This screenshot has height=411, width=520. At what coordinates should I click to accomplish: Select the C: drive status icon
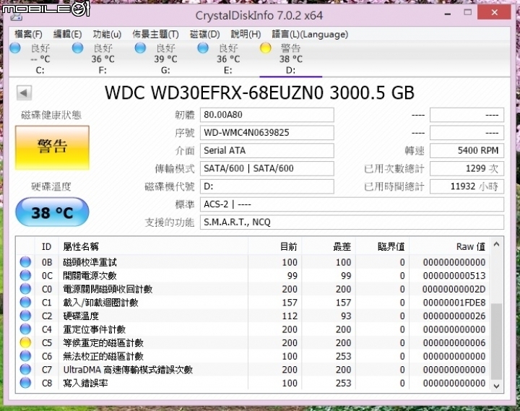pyautogui.click(x=15, y=48)
